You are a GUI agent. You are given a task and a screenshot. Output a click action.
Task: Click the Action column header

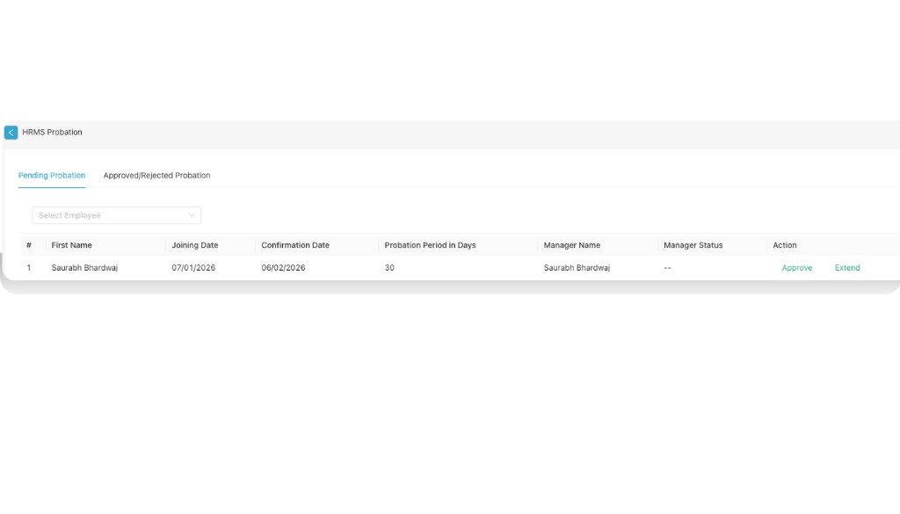pyautogui.click(x=784, y=244)
